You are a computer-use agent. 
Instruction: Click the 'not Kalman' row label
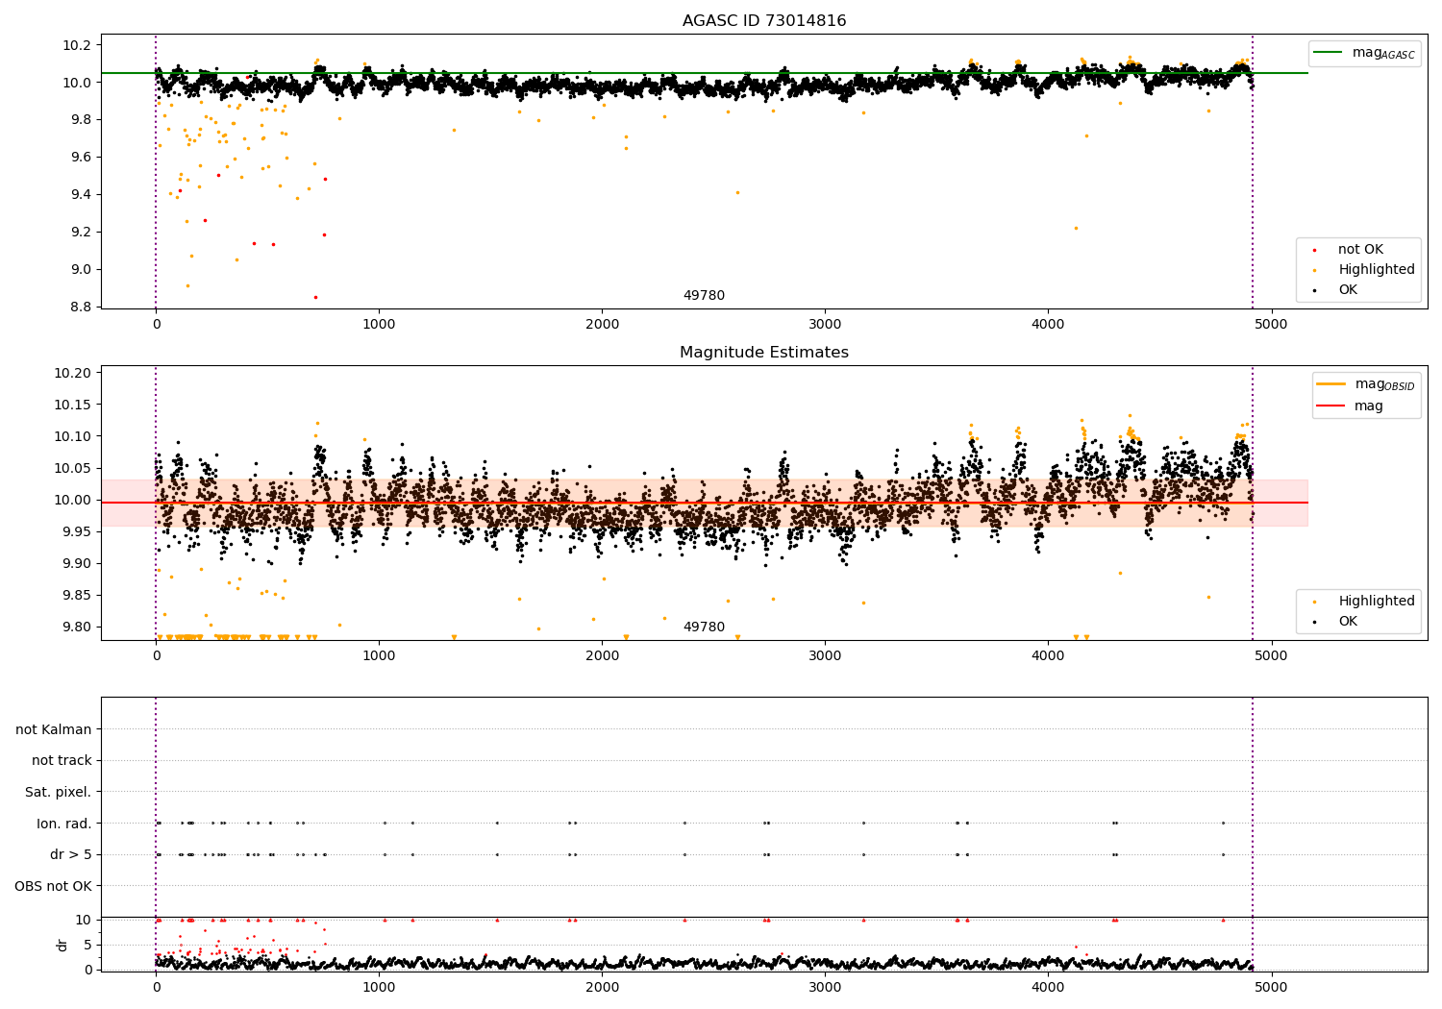point(54,729)
